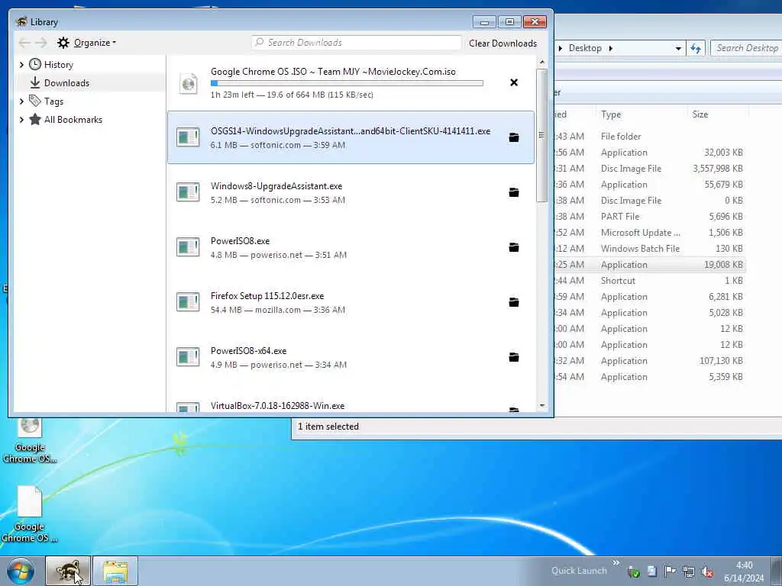This screenshot has height=586, width=782.
Task: Open the Windows Start menu
Action: click(21, 571)
